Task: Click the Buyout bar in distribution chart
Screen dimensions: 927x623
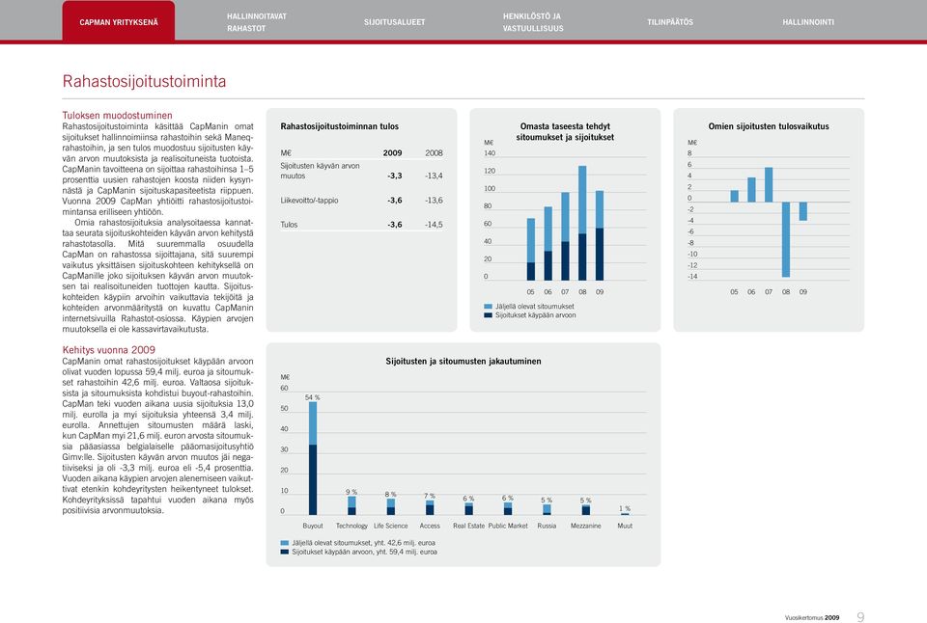Action: 313,458
